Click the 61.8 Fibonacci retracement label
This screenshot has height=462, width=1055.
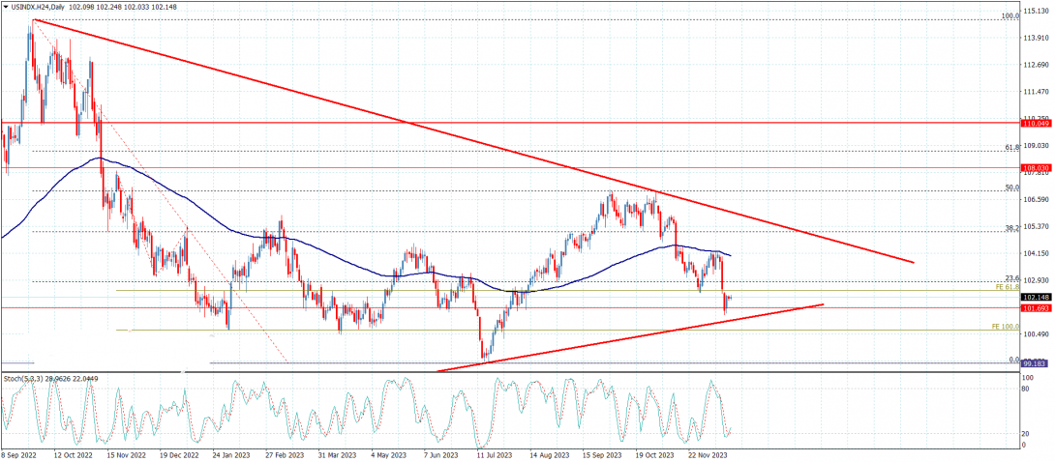(x=1012, y=147)
